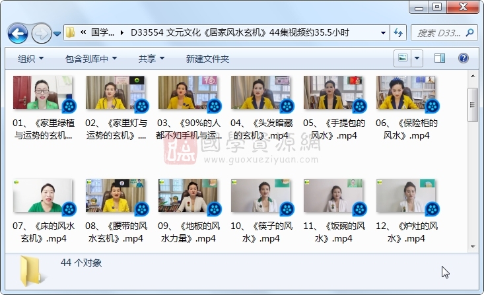This screenshot has width=484, height=295.
Task: Expand the hidden breadcrumb chevron «
Action: pyautogui.click(x=83, y=32)
